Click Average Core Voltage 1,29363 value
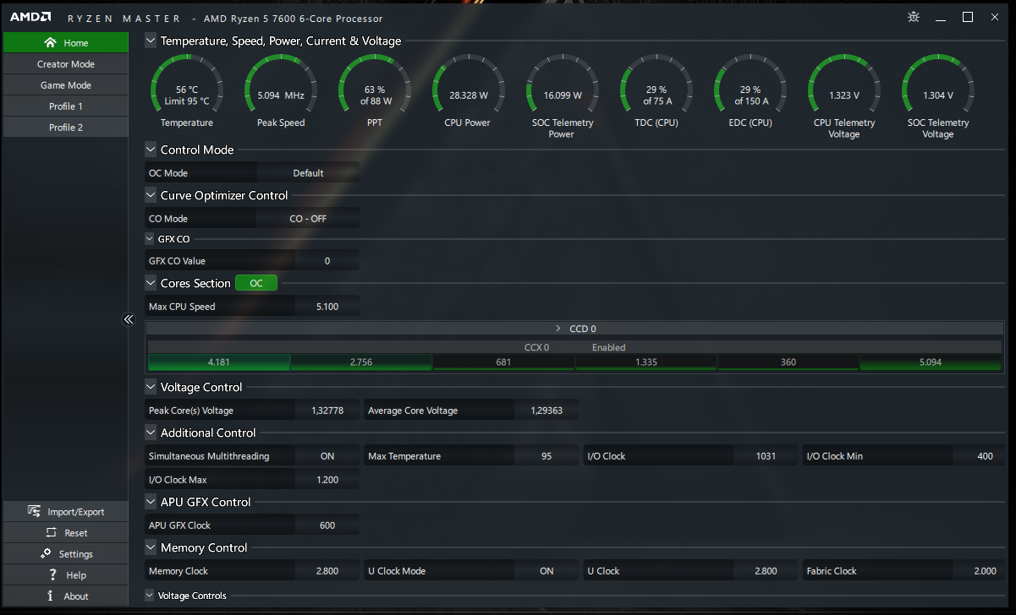Screen dimensions: 1016x615 546,411
